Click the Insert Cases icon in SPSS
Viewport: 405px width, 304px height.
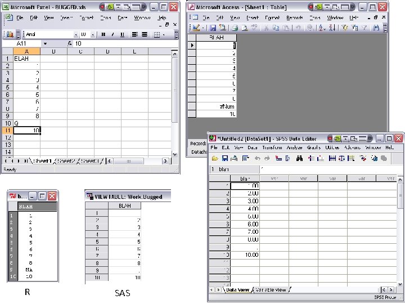[x=311, y=158]
